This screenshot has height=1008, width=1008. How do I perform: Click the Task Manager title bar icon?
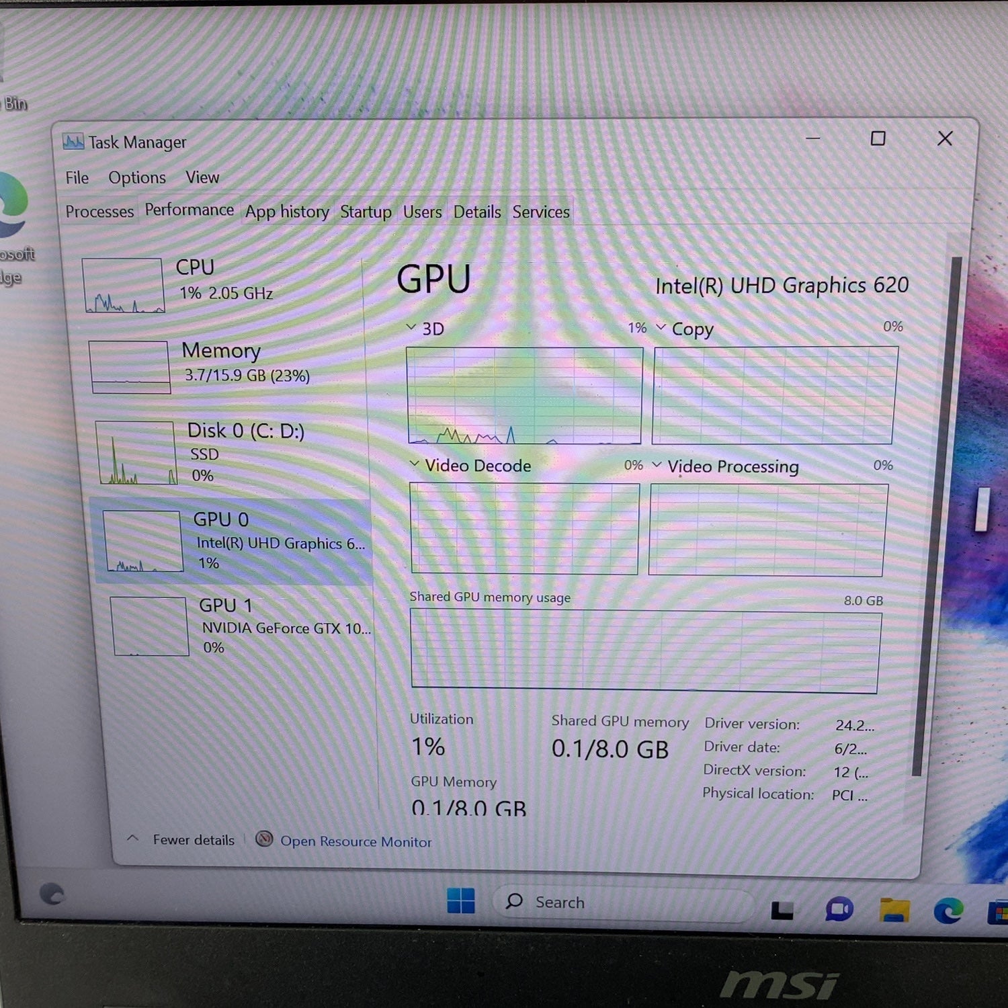[x=73, y=141]
